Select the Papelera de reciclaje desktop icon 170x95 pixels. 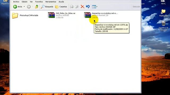pyautogui.click(x=163, y=26)
